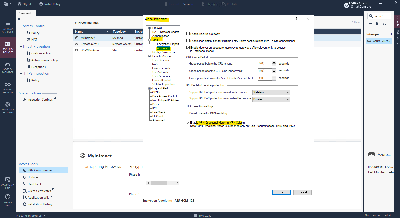Click the Domain name for DNS resolving field
Image resolution: width=400 pixels, height=218 pixels.
(x=261, y=114)
